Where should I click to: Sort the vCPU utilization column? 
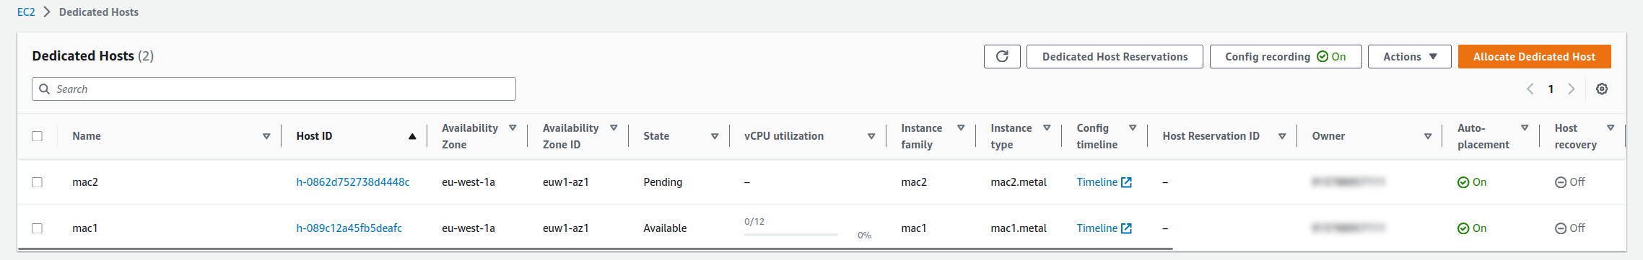tap(871, 136)
